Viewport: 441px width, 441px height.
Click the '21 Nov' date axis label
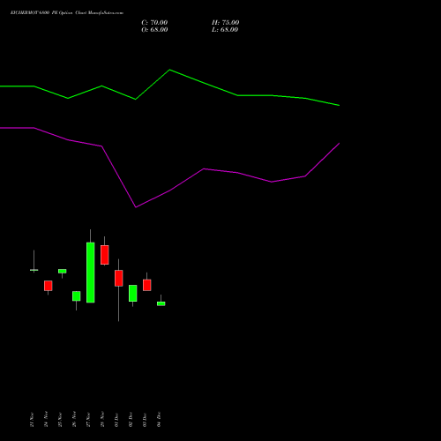pyautogui.click(x=32, y=419)
